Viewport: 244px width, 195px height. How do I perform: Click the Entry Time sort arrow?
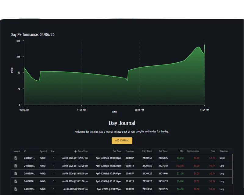tap(75, 151)
